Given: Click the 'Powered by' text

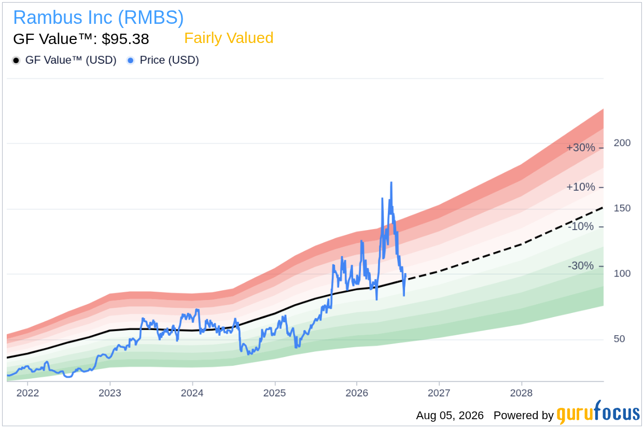Looking at the screenshot, I should click(524, 416).
